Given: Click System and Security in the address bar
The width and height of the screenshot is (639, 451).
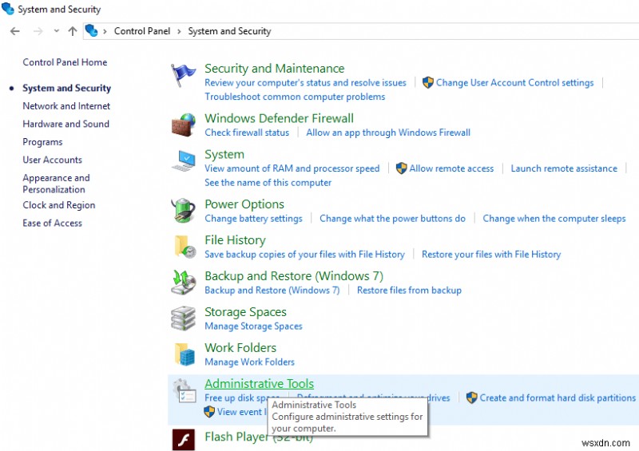Looking at the screenshot, I should [x=229, y=31].
